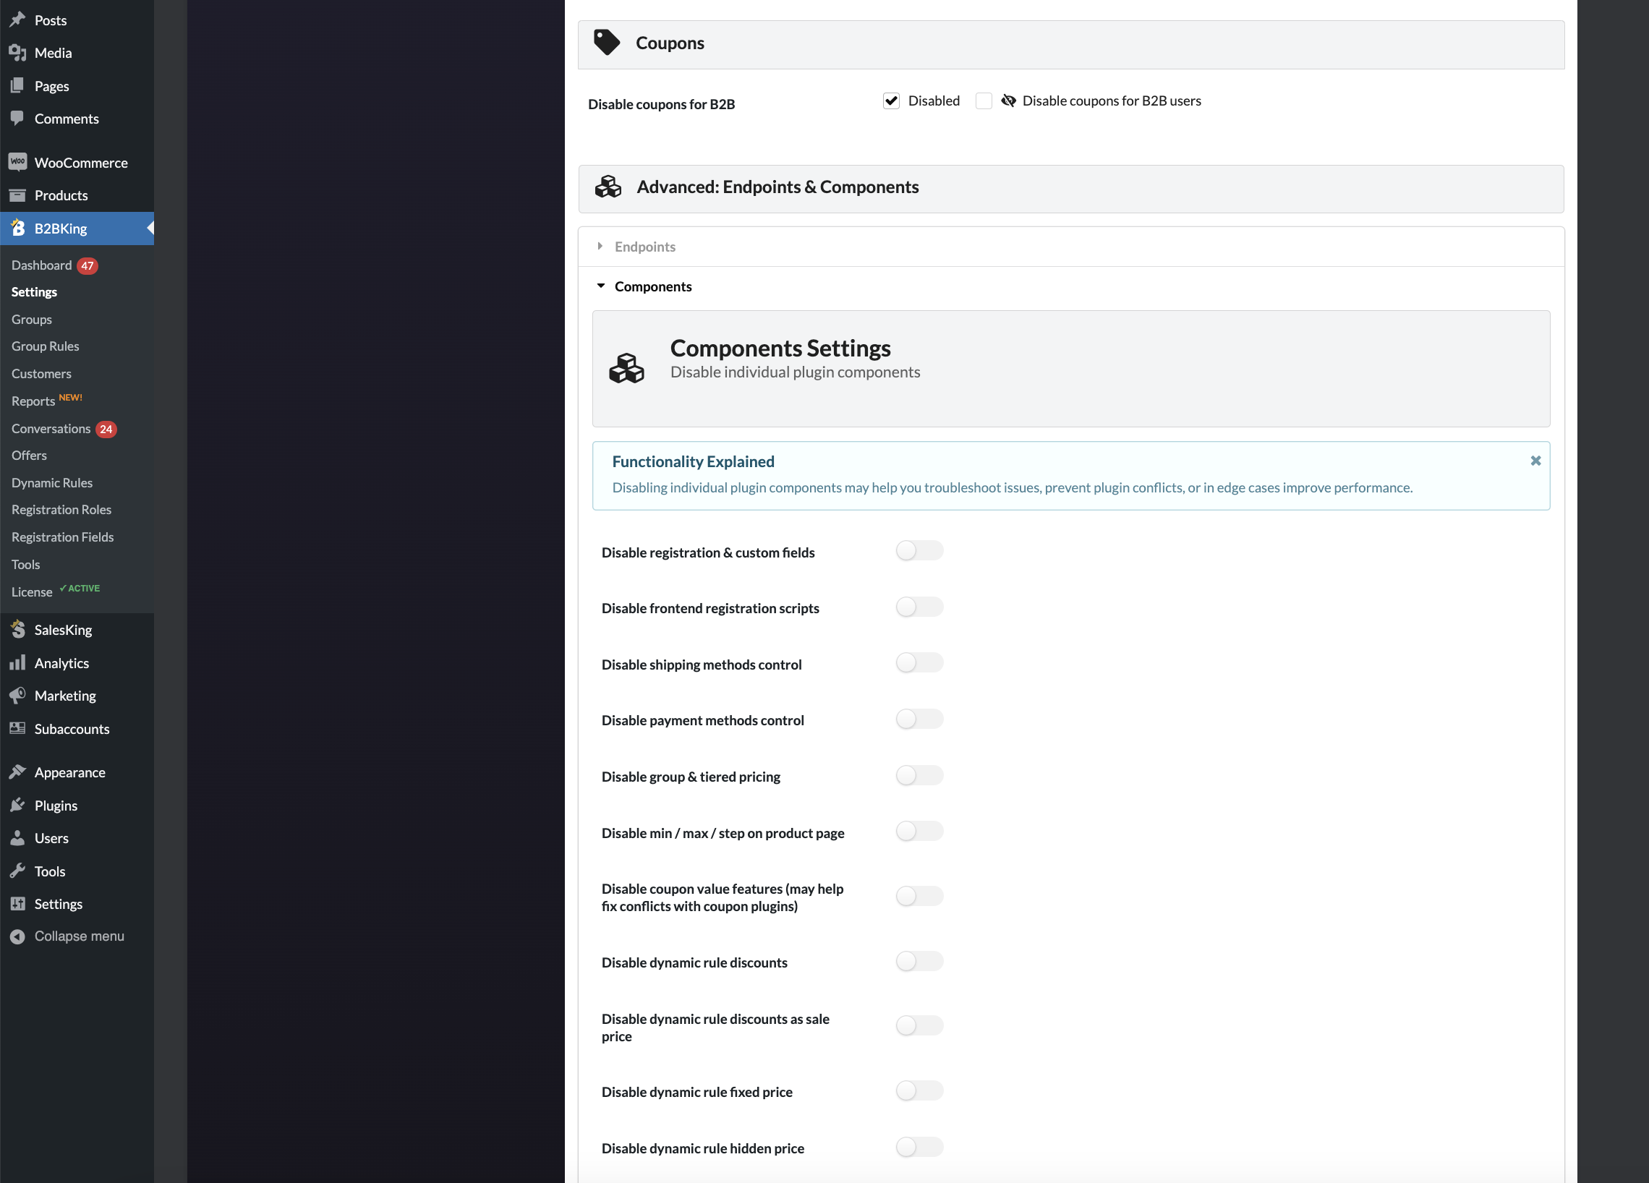
Task: Click the Pages icon in sidebar
Action: coord(17,86)
